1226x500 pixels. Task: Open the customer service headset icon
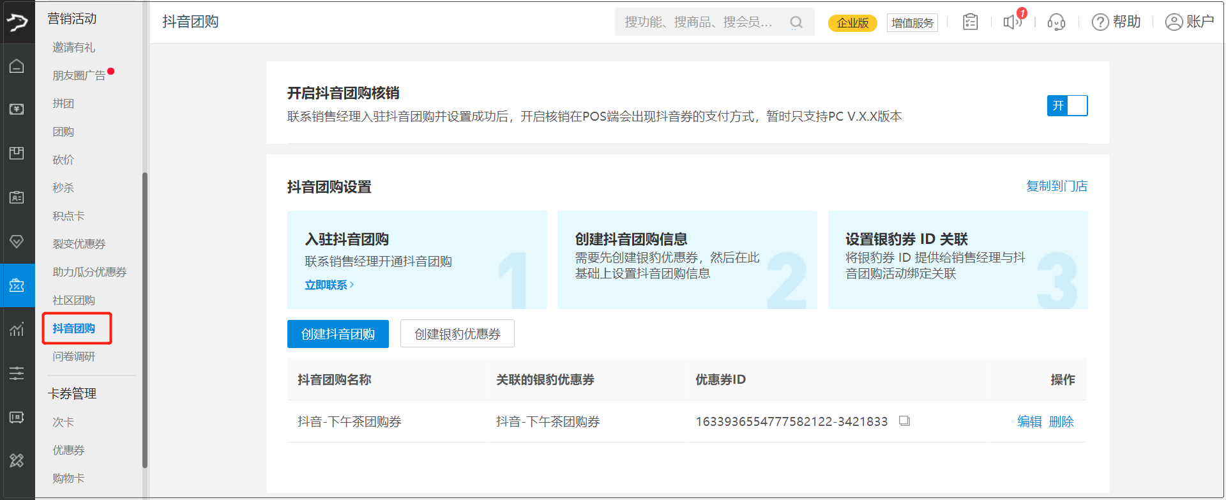click(x=1056, y=22)
